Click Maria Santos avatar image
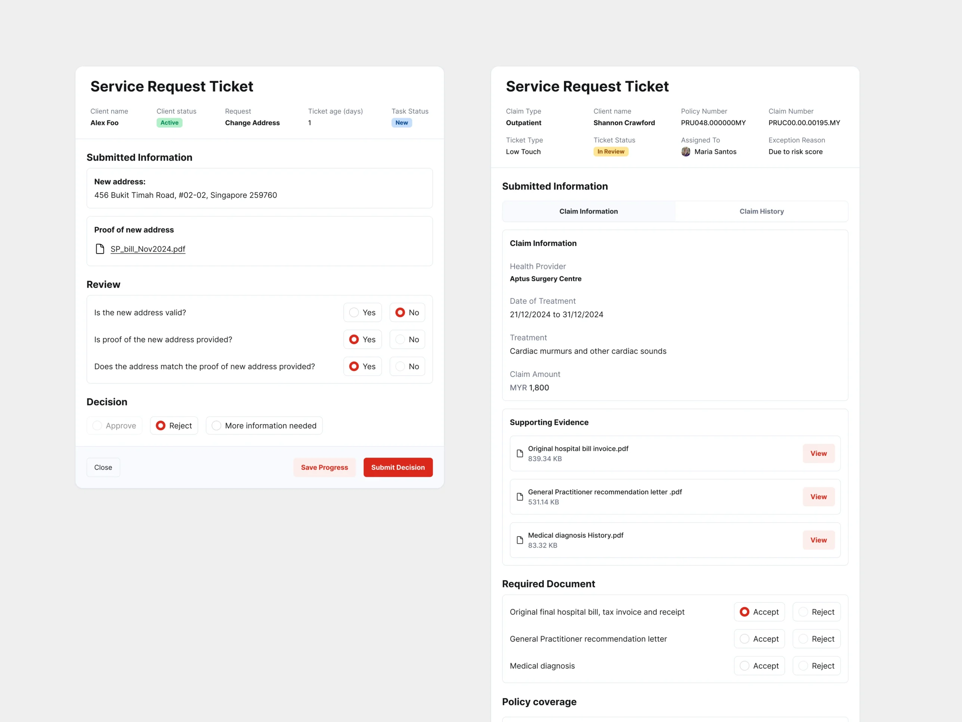 (x=685, y=152)
